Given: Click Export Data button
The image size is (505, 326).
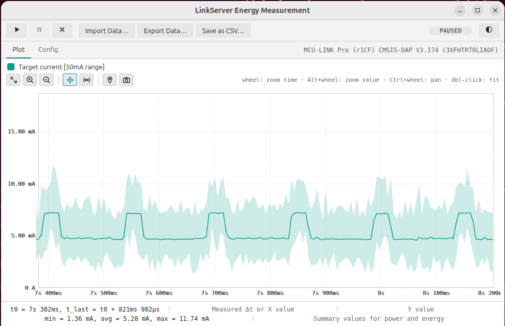Looking at the screenshot, I should [x=165, y=31].
